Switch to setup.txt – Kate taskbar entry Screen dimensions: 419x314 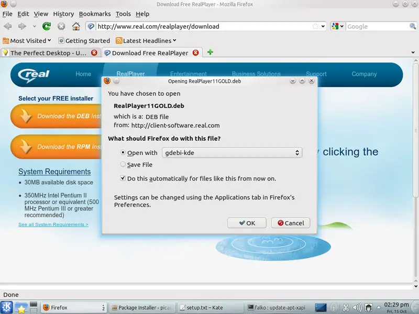tap(211, 308)
